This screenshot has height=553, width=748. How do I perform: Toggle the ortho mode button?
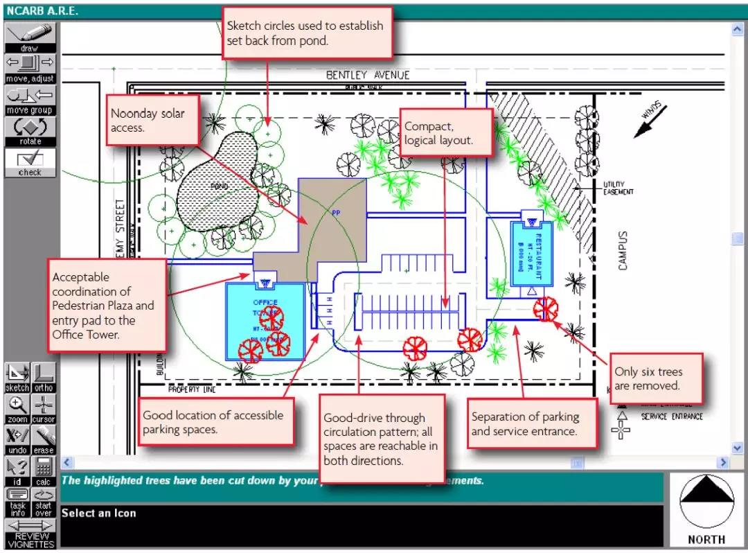pos(44,377)
